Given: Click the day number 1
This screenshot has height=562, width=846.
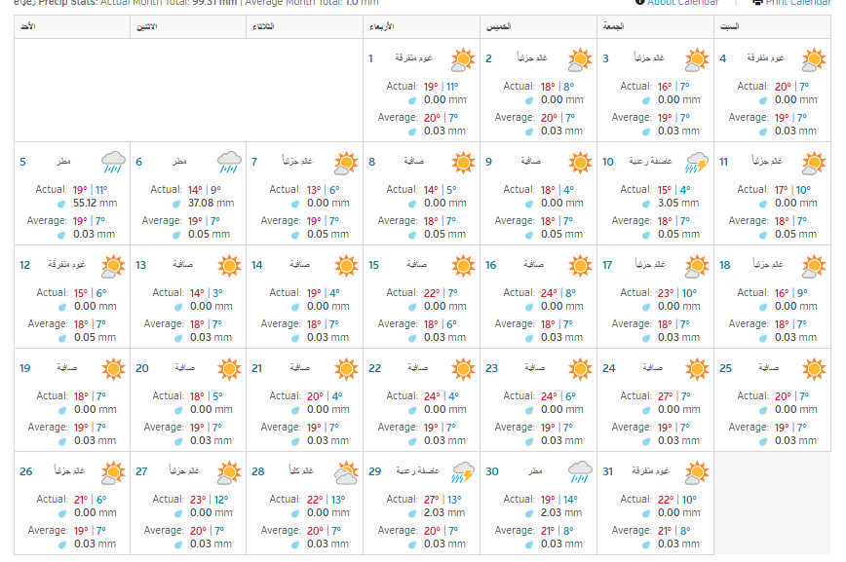Looking at the screenshot, I should (x=370, y=58).
